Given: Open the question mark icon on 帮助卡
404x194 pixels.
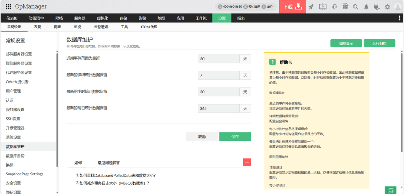Looking at the screenshot, I should tap(272, 62).
